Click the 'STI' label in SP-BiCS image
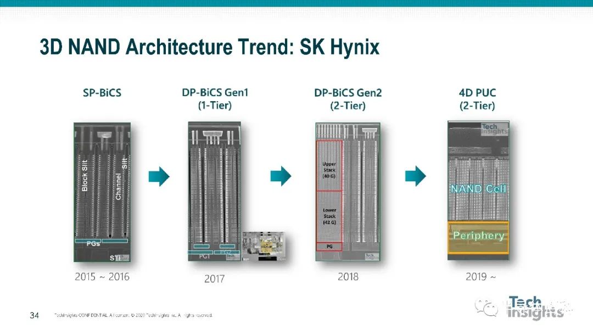 tap(115, 258)
